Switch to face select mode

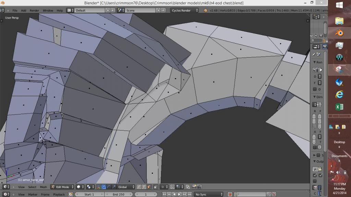[x=149, y=187]
